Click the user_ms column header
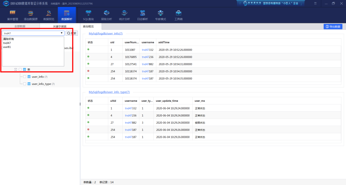Viewport: 346px width, 185px height. [200, 101]
